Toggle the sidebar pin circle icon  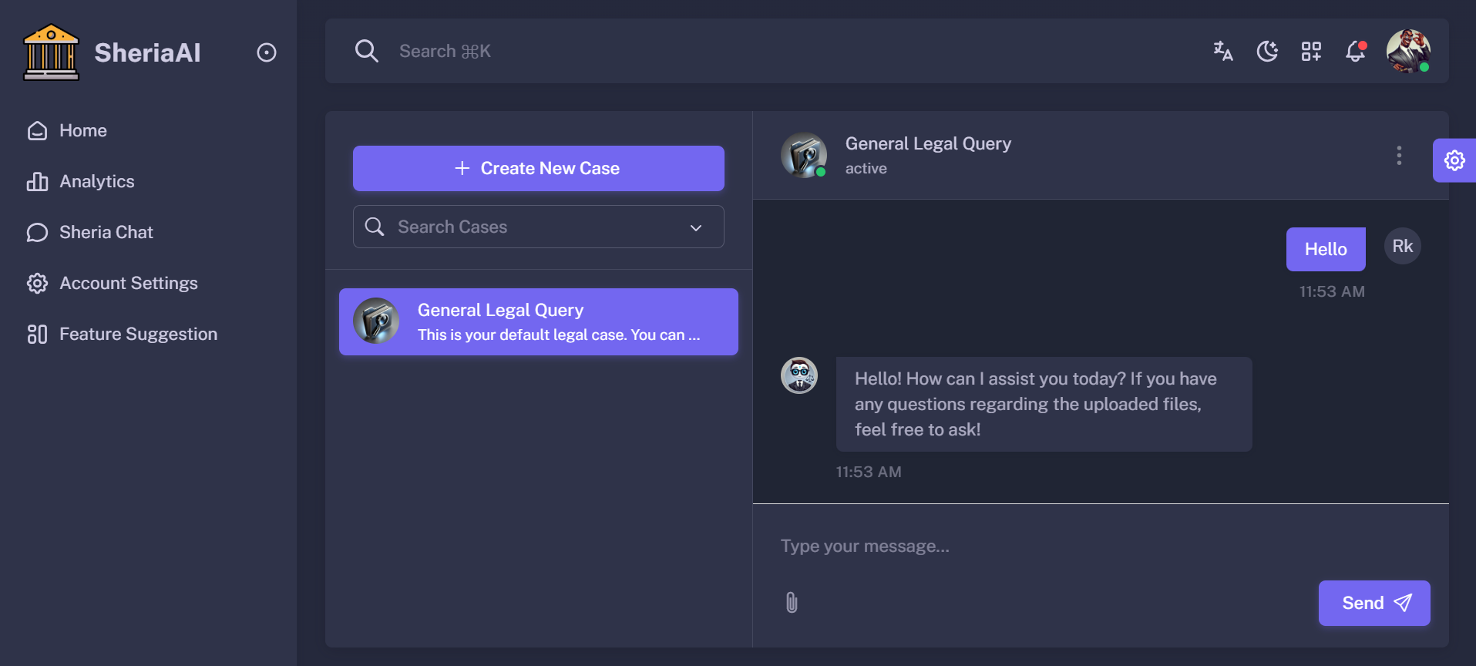(267, 52)
